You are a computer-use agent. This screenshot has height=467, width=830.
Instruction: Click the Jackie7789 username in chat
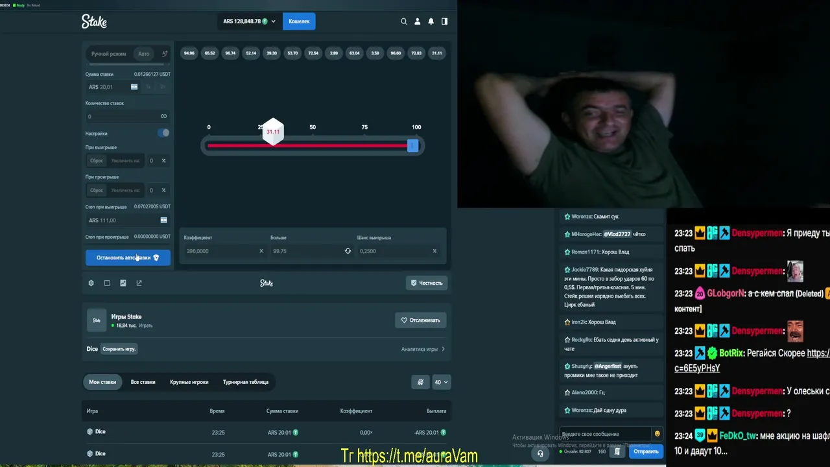(x=585, y=270)
